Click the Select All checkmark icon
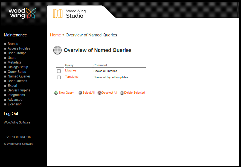 (80, 93)
